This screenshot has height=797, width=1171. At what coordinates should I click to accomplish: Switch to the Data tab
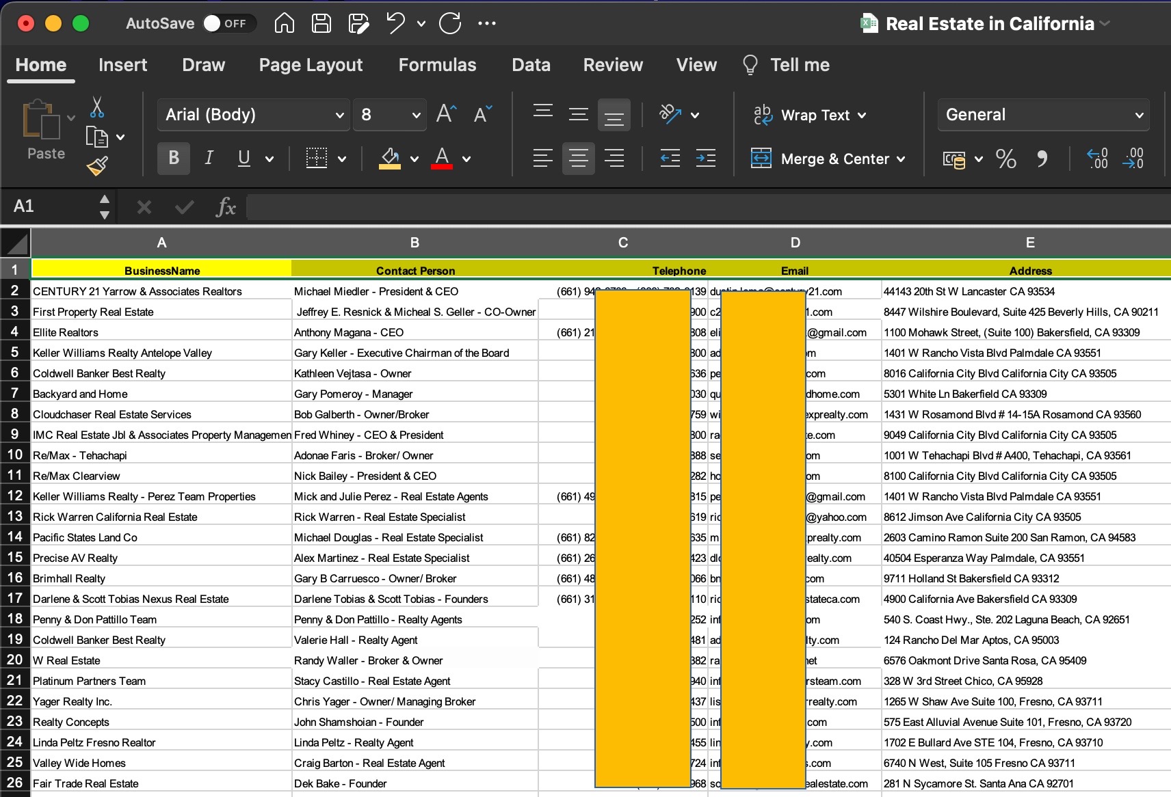click(x=531, y=65)
